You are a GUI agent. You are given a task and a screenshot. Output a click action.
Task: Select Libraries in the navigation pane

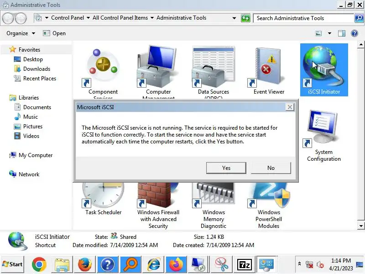[29, 98]
